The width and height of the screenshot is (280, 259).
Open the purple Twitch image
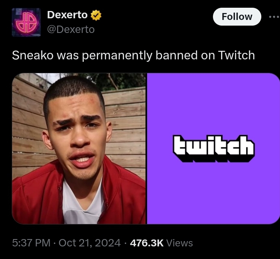(x=213, y=148)
